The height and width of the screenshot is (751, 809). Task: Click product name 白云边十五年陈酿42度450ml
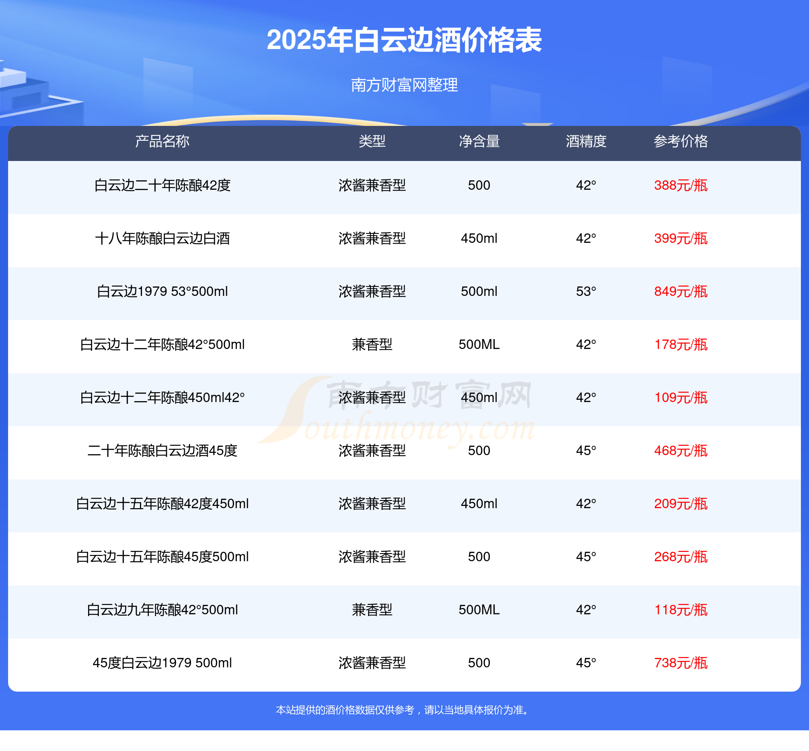(162, 504)
